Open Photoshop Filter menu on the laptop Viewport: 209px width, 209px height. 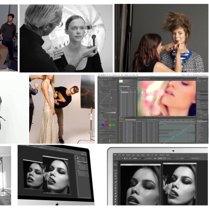pos(148,155)
